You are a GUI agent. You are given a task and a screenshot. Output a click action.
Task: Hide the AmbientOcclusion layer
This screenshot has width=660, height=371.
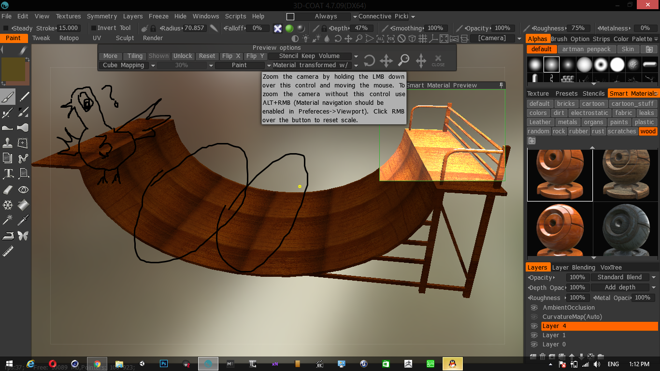(x=534, y=308)
